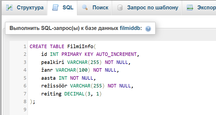
Task: Click the Экспорт table arrow icon
Action: pos(190,7)
